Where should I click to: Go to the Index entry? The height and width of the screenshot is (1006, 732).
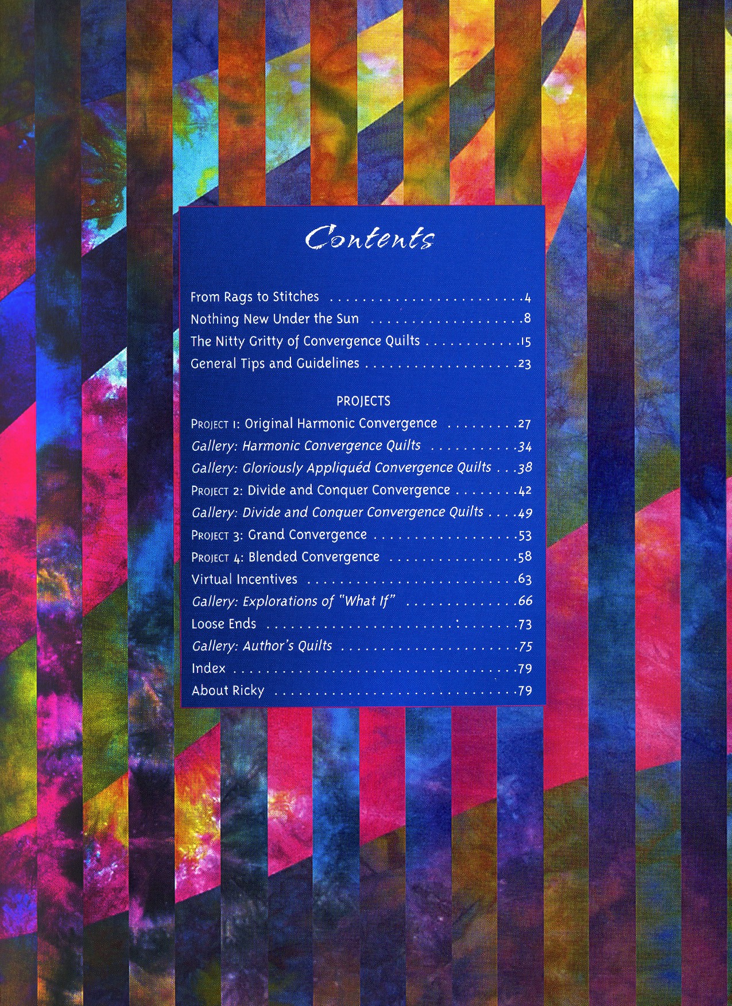[x=208, y=668]
